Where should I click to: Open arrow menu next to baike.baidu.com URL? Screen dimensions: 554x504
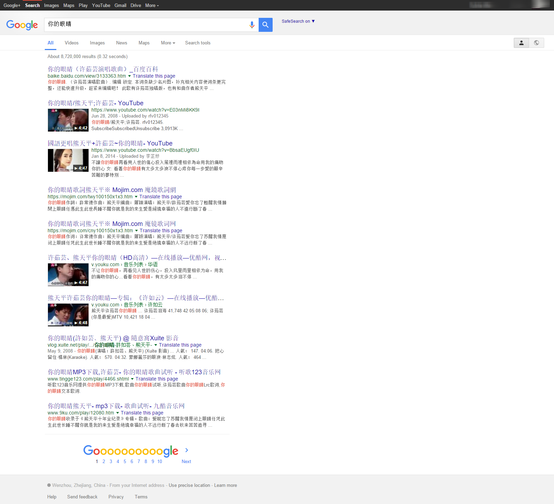pyautogui.click(x=129, y=76)
